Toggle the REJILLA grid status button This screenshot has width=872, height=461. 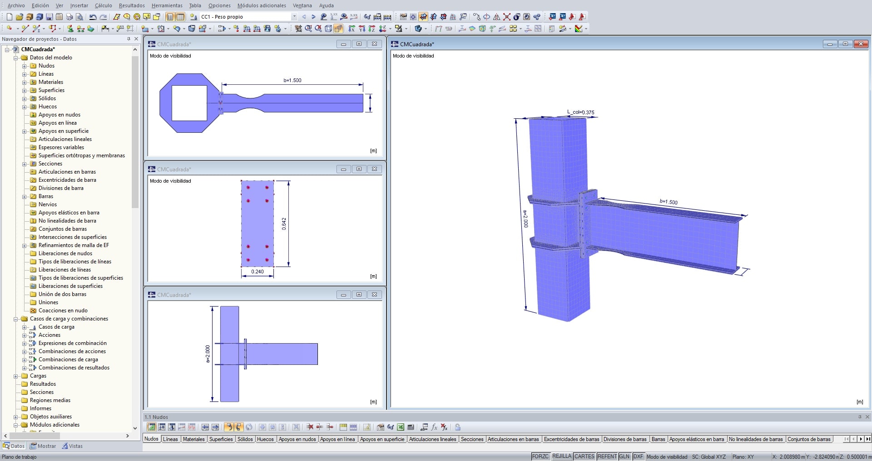click(x=561, y=456)
